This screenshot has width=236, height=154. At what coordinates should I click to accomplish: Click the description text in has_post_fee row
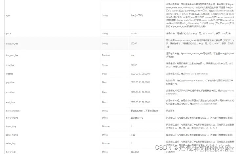200,55
